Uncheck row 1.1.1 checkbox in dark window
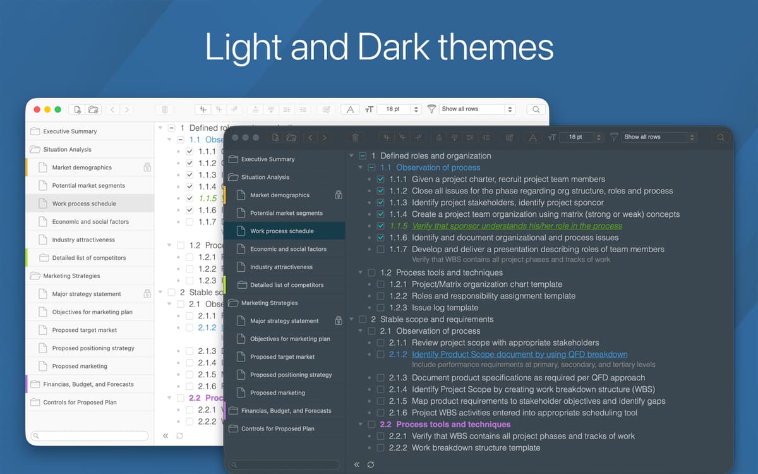 coord(380,179)
